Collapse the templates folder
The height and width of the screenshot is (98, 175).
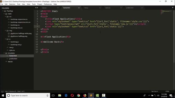[x=4, y=53]
